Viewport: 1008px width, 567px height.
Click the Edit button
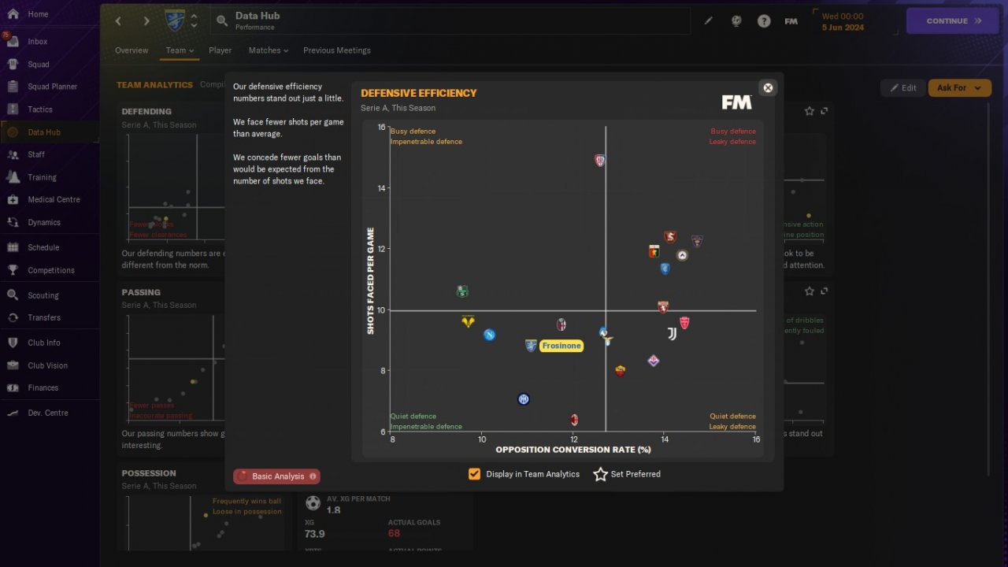tap(902, 88)
